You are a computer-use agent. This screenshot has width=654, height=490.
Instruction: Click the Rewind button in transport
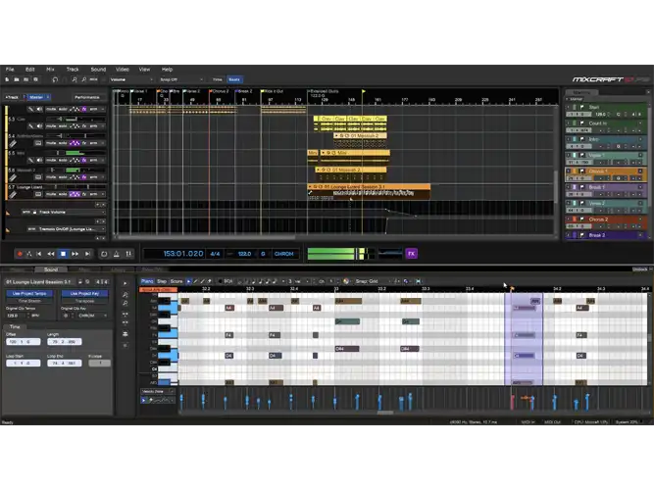[x=51, y=254]
